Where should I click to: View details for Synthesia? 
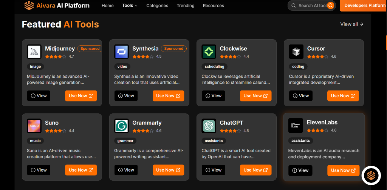[126, 96]
